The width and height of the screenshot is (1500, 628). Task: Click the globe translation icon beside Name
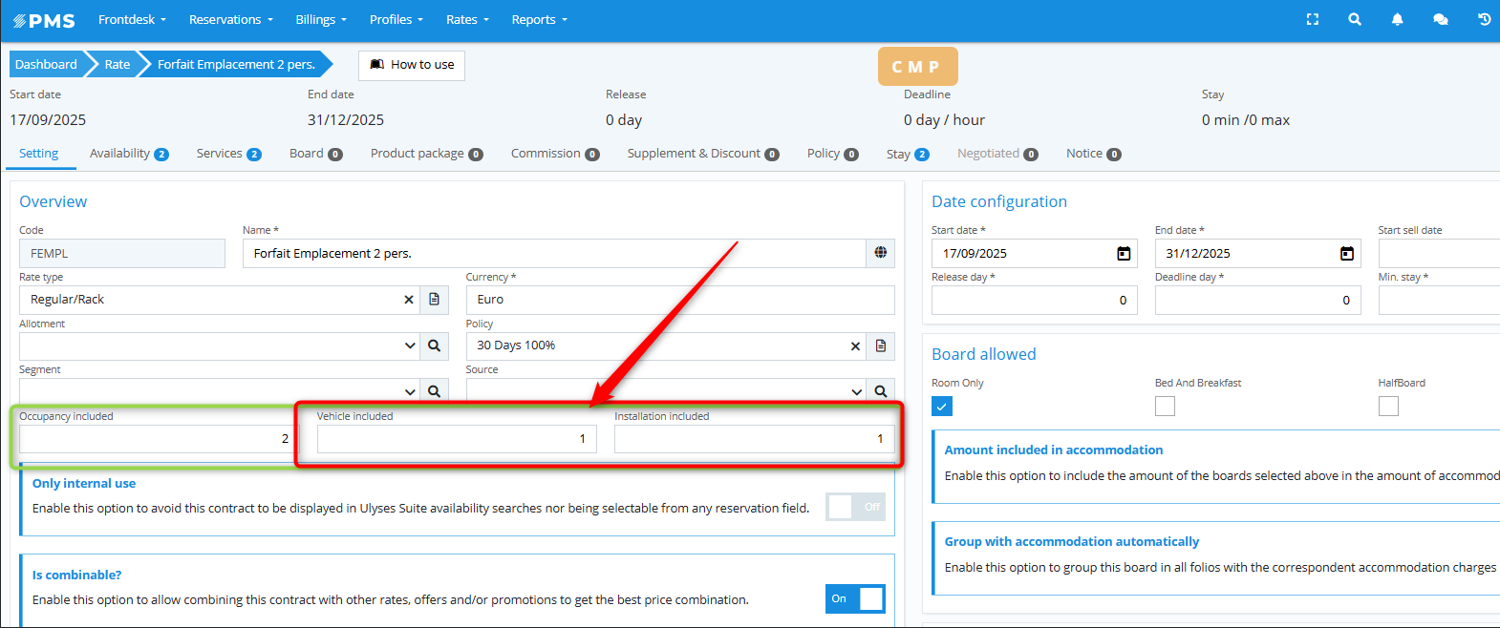(880, 253)
